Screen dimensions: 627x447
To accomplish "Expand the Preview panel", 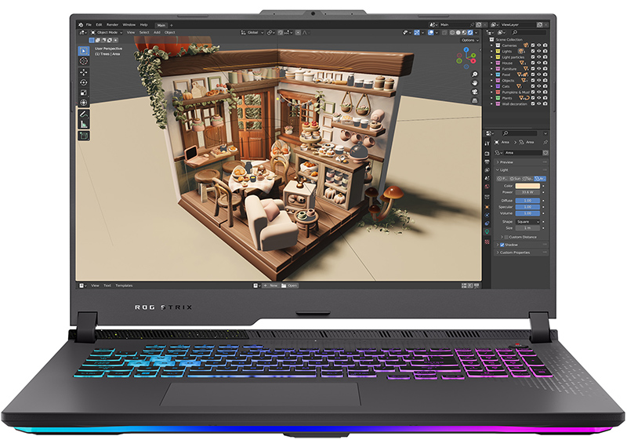I will point(521,162).
